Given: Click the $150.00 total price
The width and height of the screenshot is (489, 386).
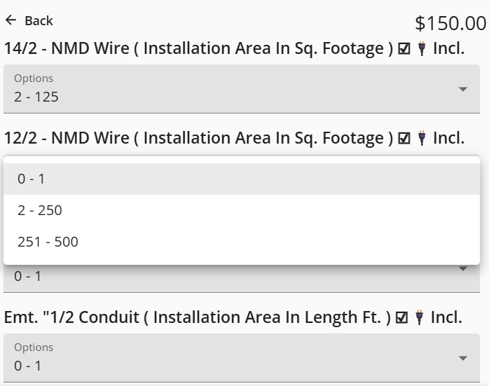Looking at the screenshot, I should 450,23.
